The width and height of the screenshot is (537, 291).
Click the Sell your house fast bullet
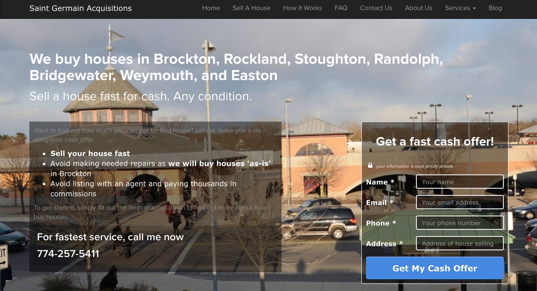[90, 153]
